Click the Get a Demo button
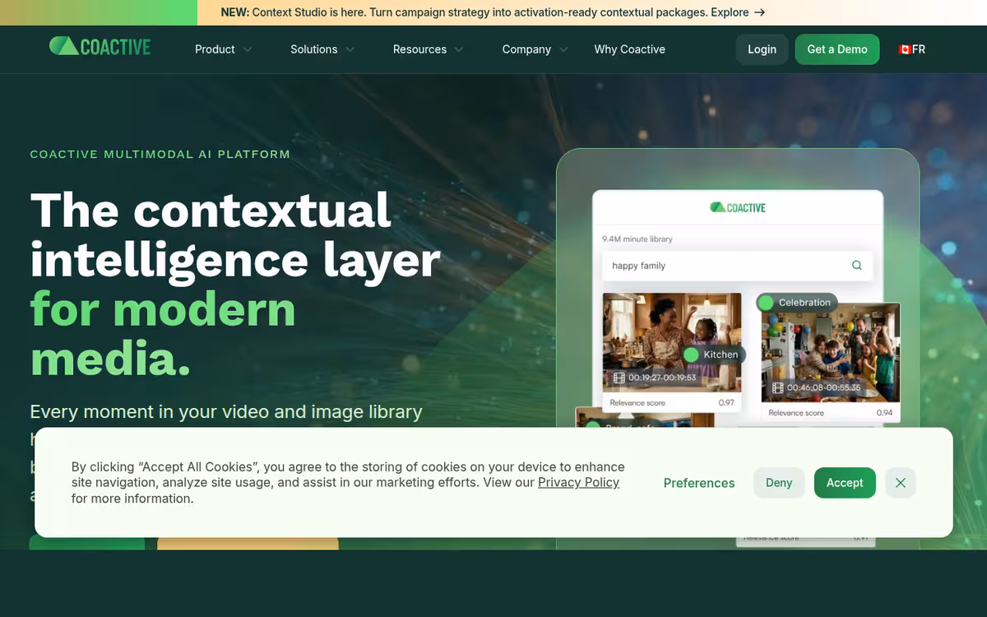Image resolution: width=987 pixels, height=617 pixels. pyautogui.click(x=837, y=49)
